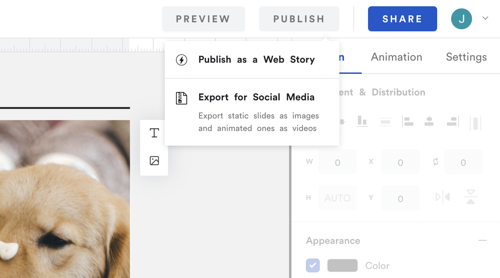Open the Publish dropdown menu
Viewport: 500px width, 278px height.
pyautogui.click(x=299, y=19)
